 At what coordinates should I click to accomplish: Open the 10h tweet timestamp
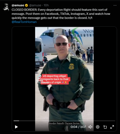coord(46,5)
